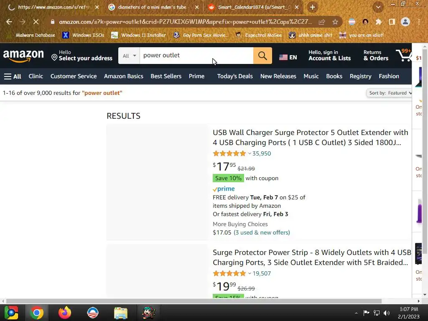The width and height of the screenshot is (428, 321).
Task: Open File Explorer folder from the taskbar
Action: click(x=121, y=313)
